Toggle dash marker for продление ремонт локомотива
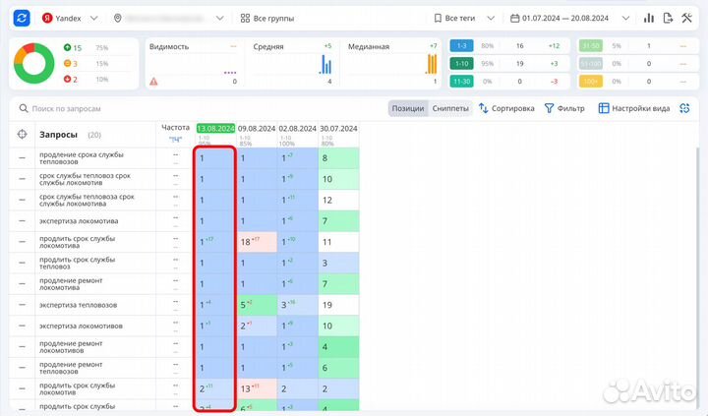This screenshot has height=416, width=708. [22, 283]
